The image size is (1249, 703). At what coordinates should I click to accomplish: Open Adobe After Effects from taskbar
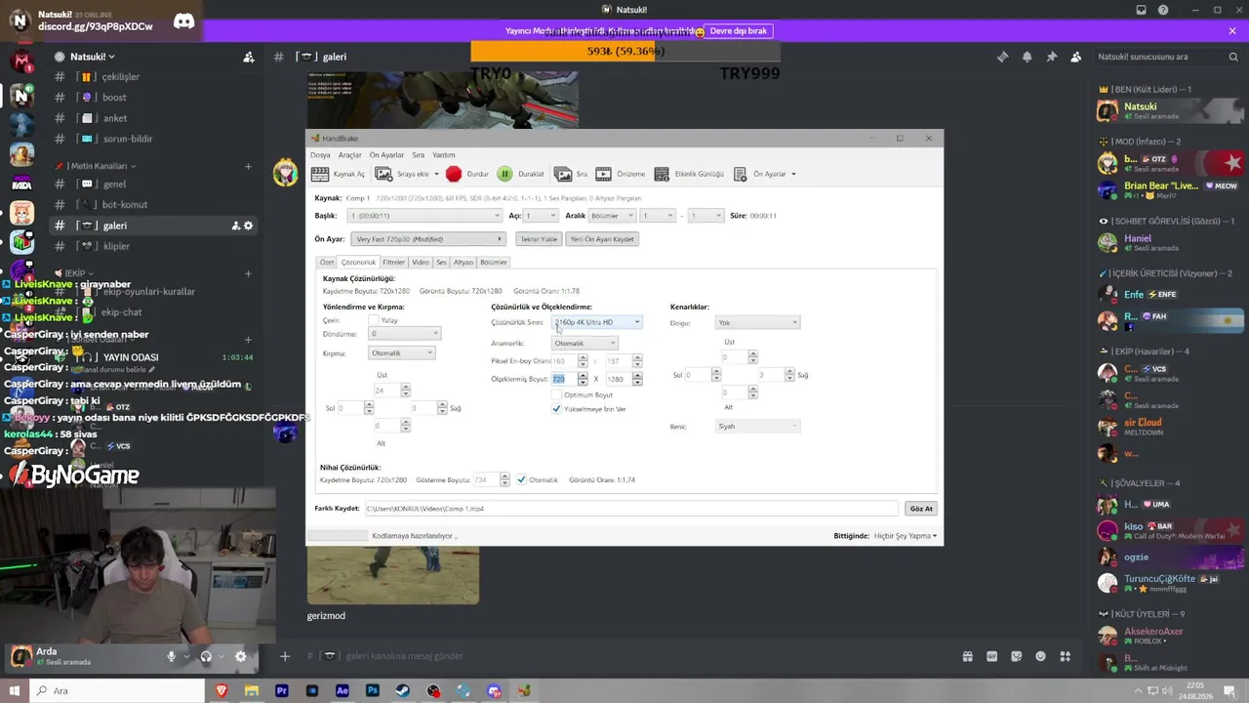pyautogui.click(x=342, y=690)
